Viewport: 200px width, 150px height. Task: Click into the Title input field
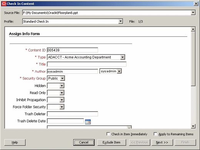click(87, 64)
